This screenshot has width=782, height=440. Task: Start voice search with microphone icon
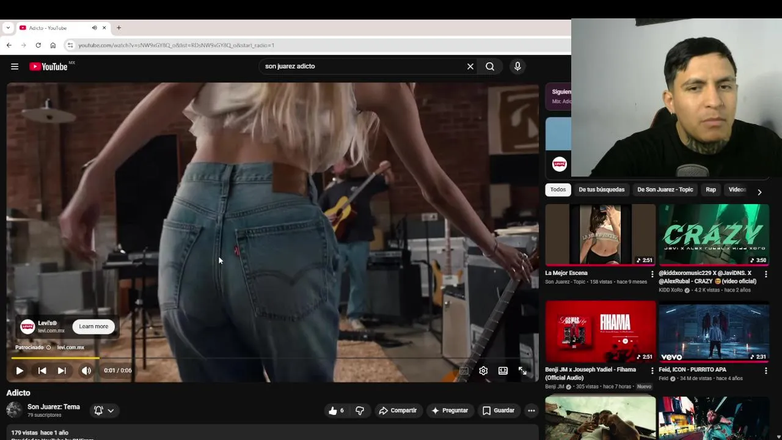pos(517,67)
